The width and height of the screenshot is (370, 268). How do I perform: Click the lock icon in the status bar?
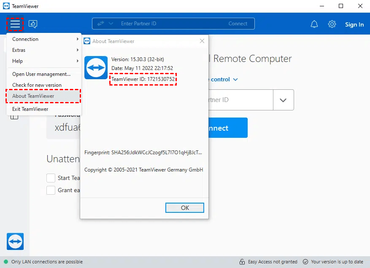tap(242, 262)
